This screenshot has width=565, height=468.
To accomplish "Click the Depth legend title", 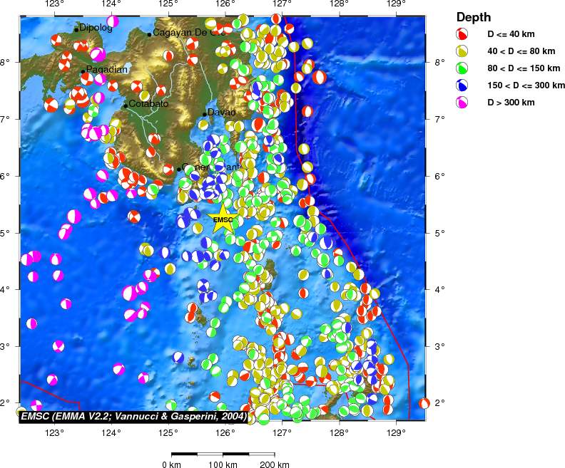I will point(474,17).
